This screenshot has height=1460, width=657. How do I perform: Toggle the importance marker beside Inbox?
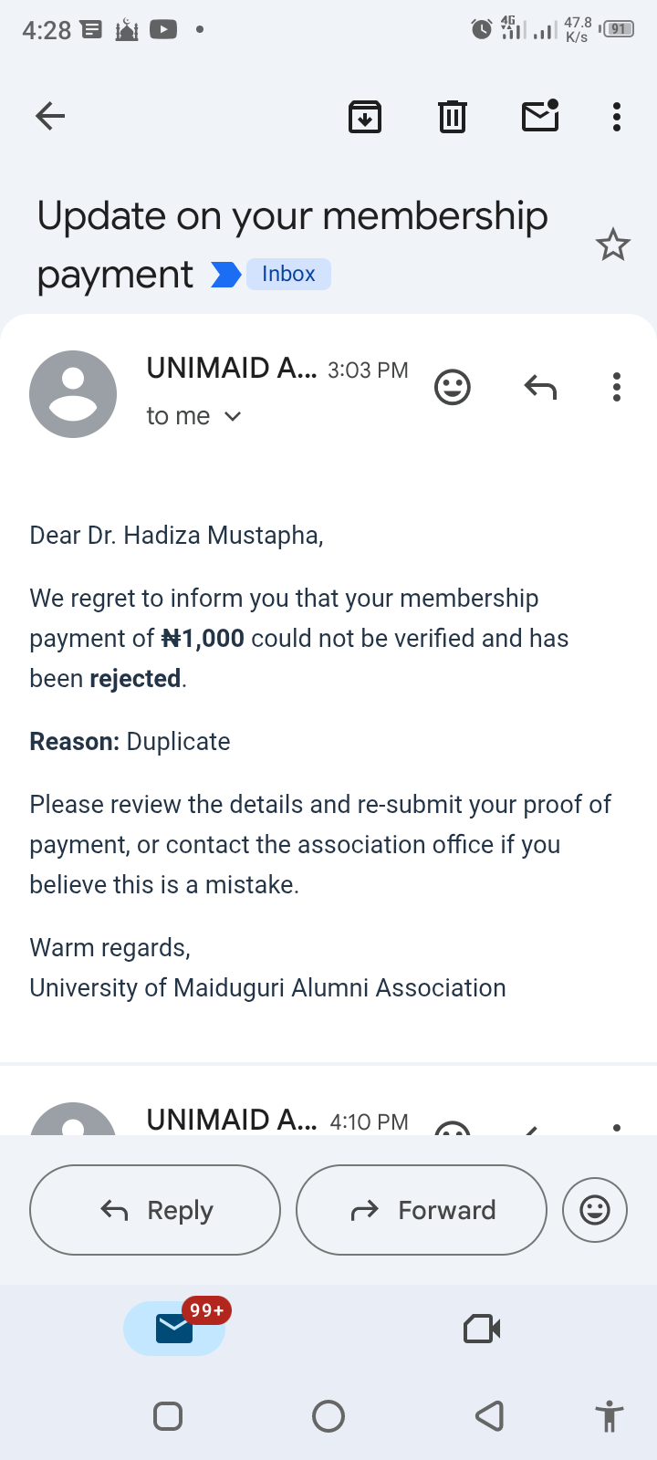(x=225, y=275)
